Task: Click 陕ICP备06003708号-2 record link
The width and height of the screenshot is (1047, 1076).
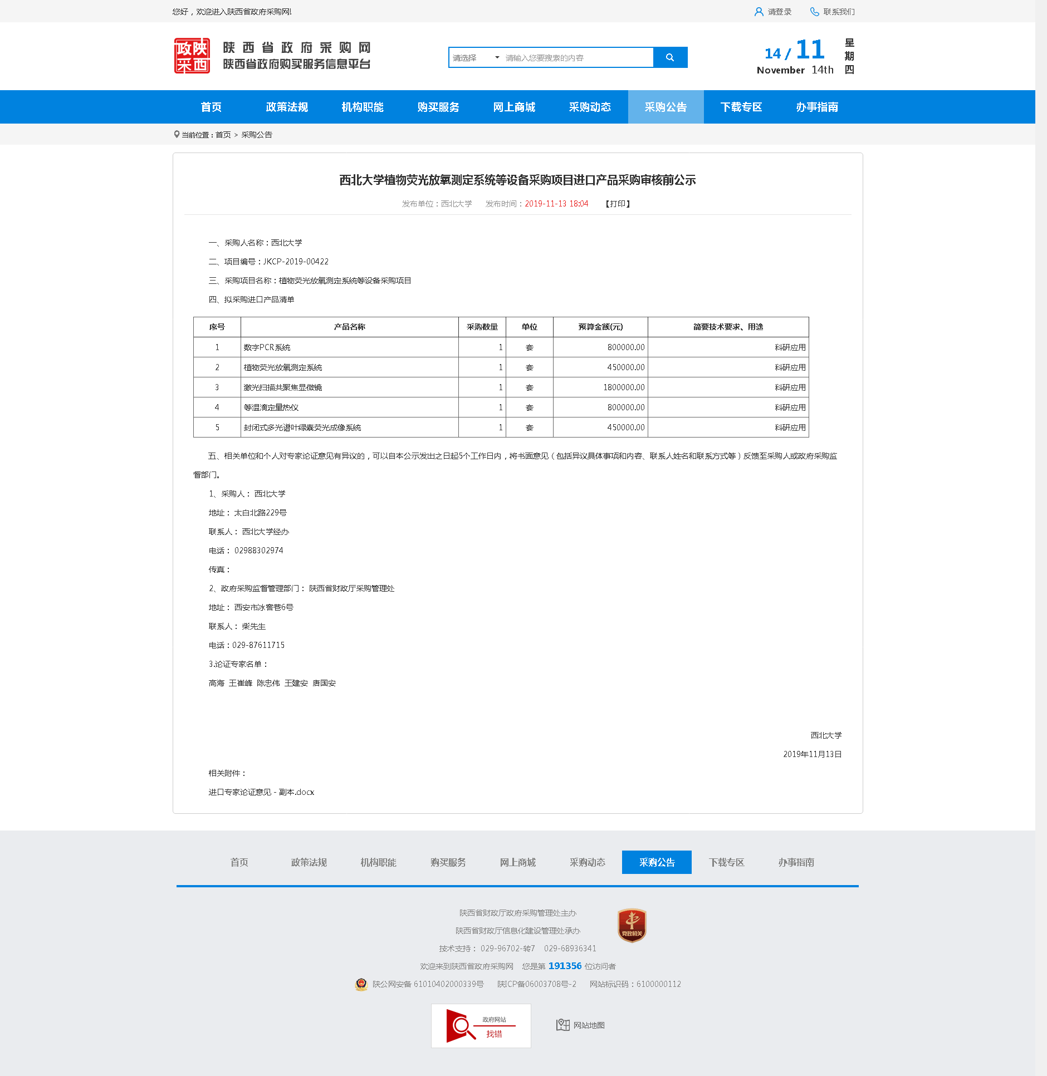Action: coord(537,984)
